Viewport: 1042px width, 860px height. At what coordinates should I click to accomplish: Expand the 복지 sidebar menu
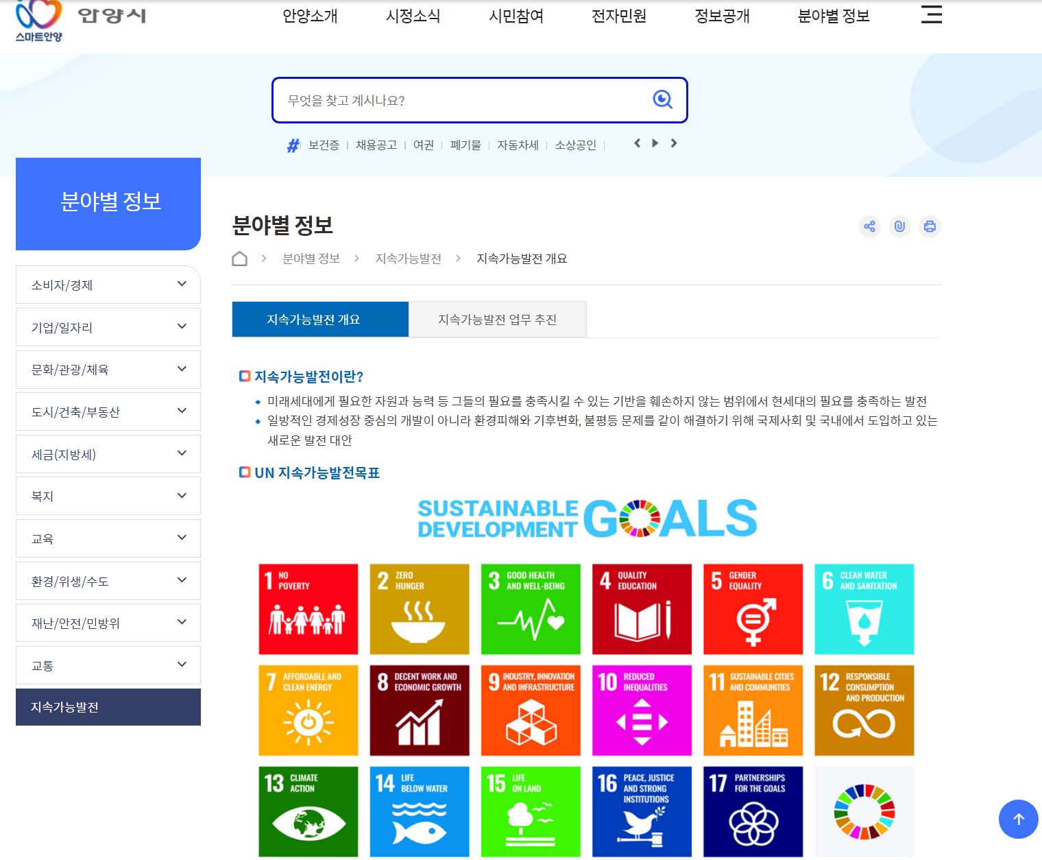pos(108,497)
